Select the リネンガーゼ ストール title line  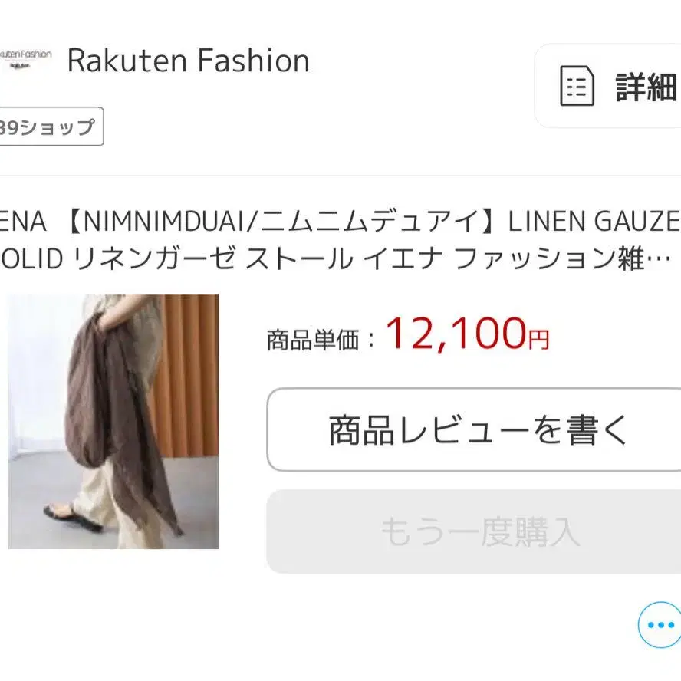coord(335,259)
